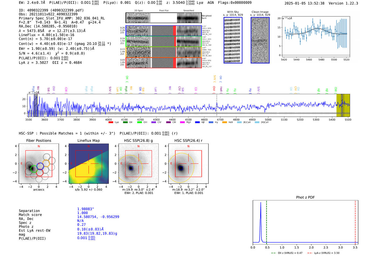Click the OIII bright green legend swatch
The width and height of the screenshot is (377, 257).
point(139,122)
